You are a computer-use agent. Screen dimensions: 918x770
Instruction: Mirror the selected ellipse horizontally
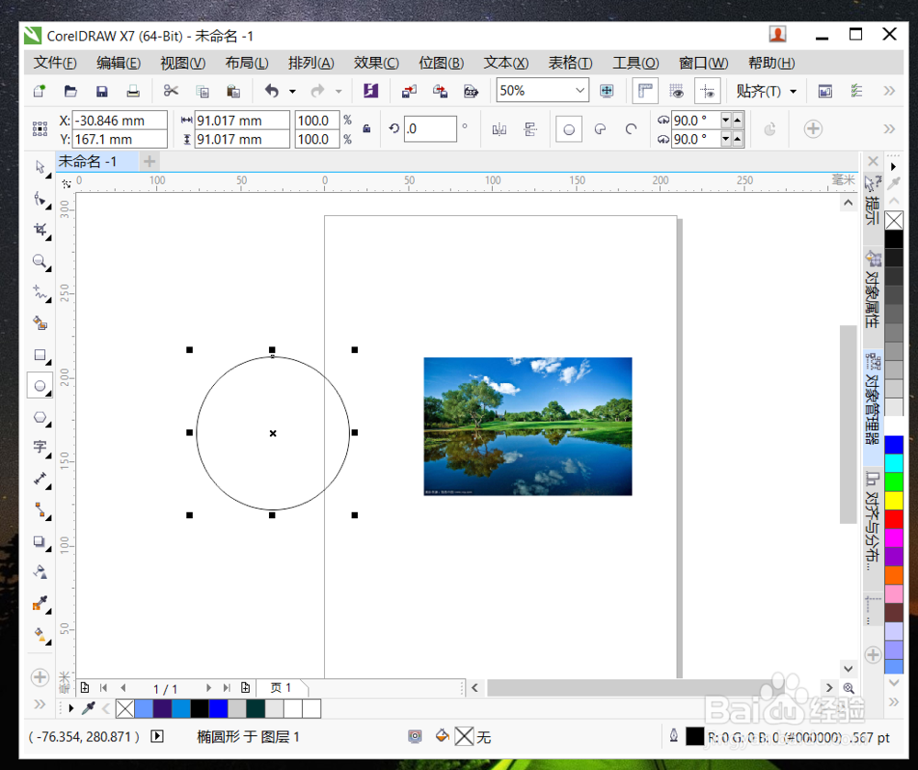click(x=499, y=129)
